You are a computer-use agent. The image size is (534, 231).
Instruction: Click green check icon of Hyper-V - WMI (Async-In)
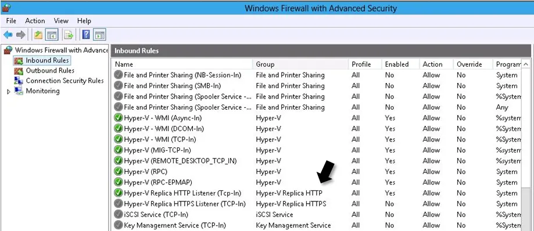click(118, 118)
